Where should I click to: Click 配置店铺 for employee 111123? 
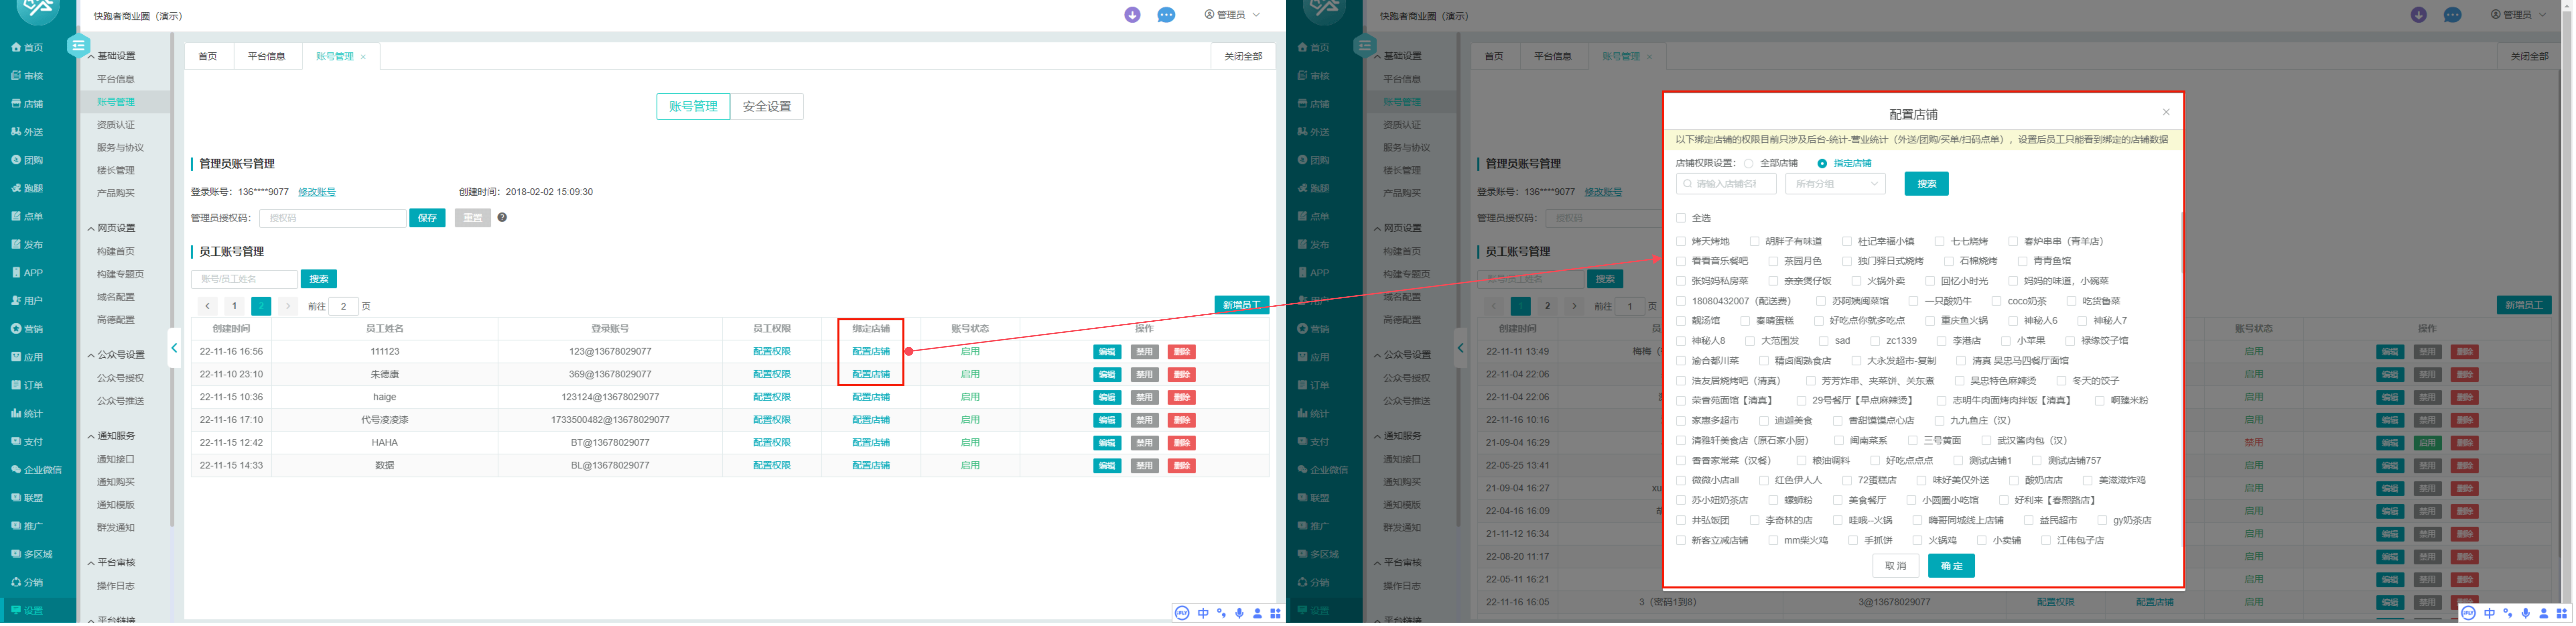coord(871,352)
